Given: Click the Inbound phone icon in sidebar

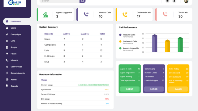Looking at the screenshot, I should tap(7, 60).
